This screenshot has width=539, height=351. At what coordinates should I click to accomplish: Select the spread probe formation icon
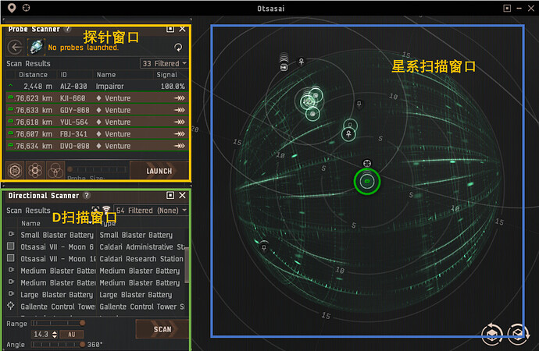click(x=15, y=170)
